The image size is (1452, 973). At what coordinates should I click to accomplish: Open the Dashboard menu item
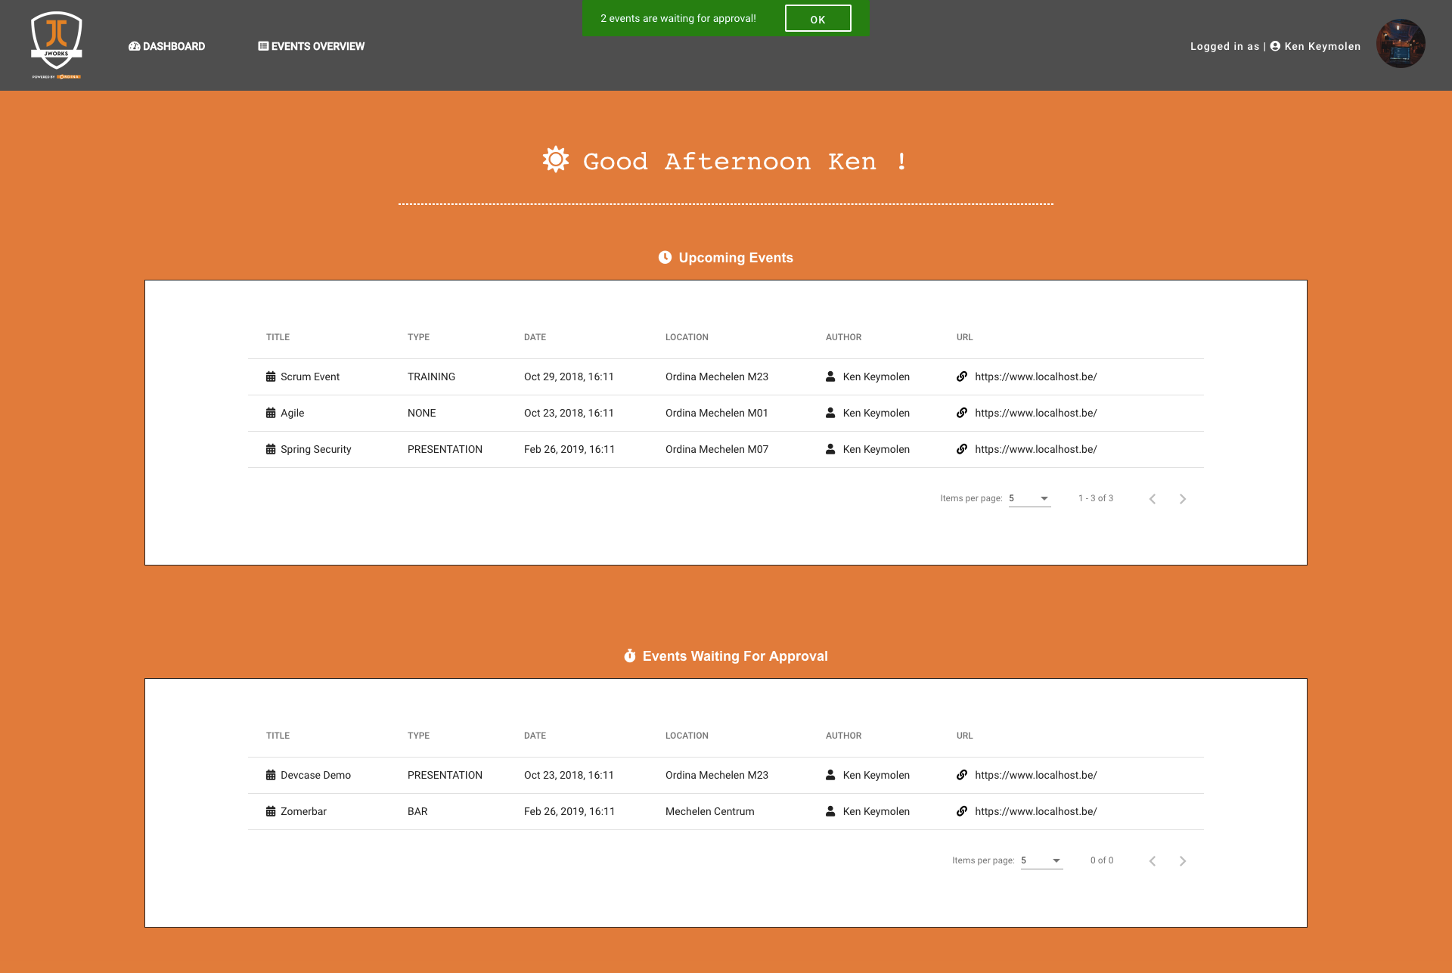pos(166,46)
